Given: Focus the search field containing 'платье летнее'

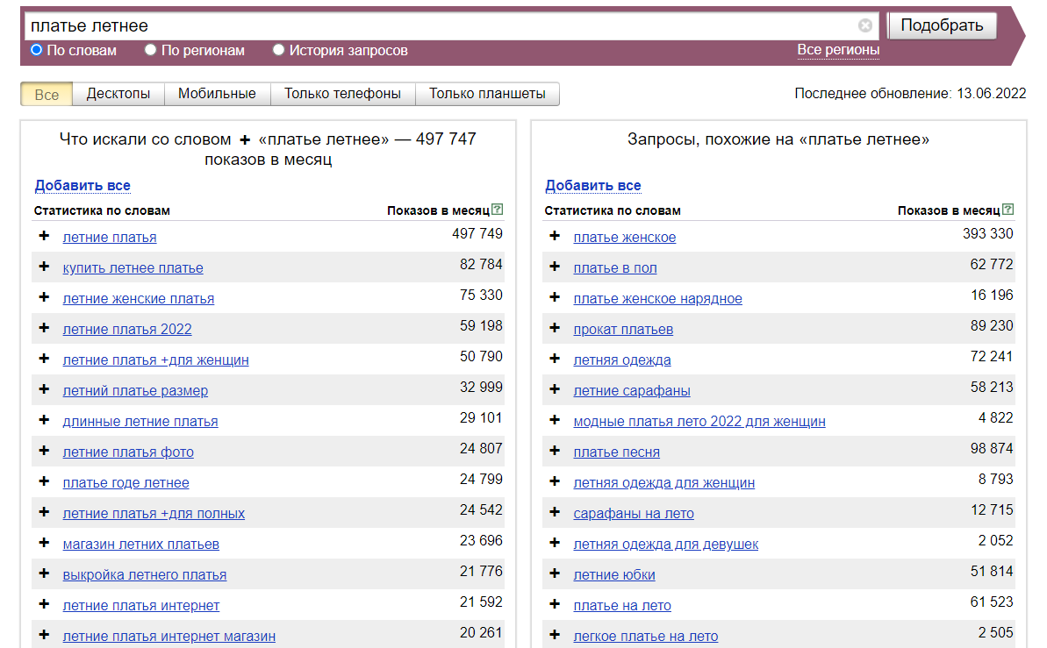Looking at the screenshot, I should pos(441,26).
